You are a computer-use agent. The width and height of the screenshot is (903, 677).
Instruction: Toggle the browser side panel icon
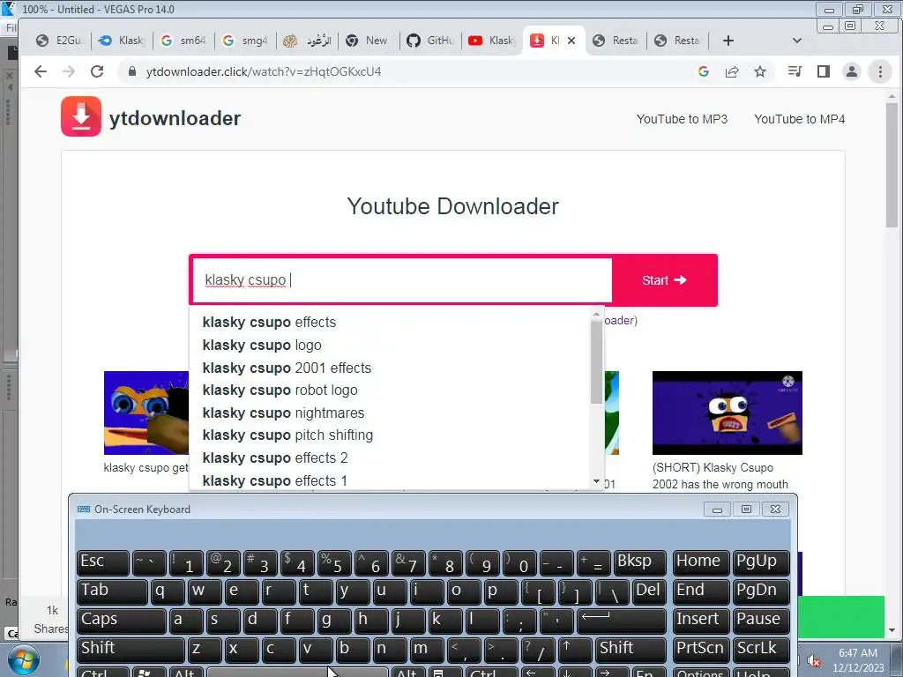pos(824,71)
